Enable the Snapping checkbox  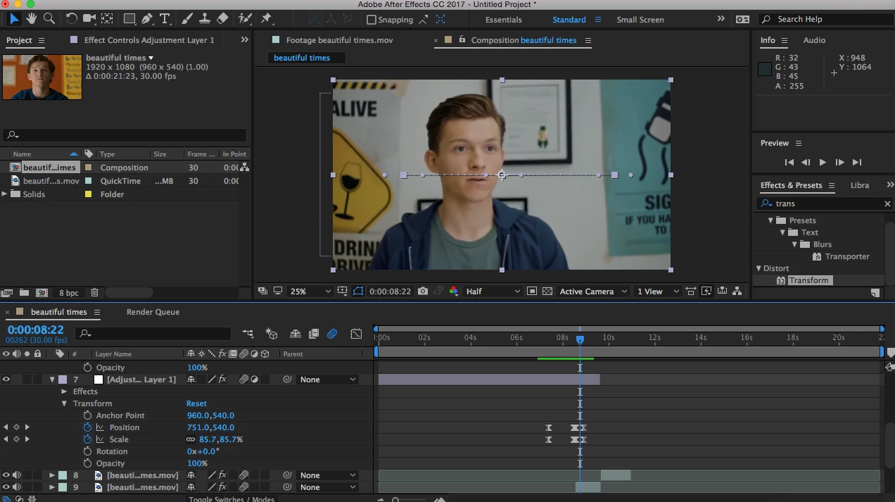[x=372, y=20]
